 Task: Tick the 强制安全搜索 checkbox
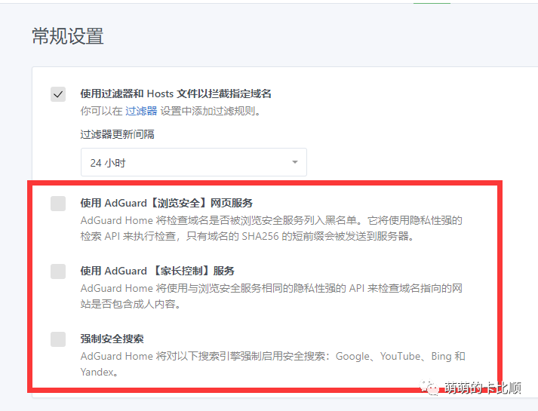click(58, 339)
